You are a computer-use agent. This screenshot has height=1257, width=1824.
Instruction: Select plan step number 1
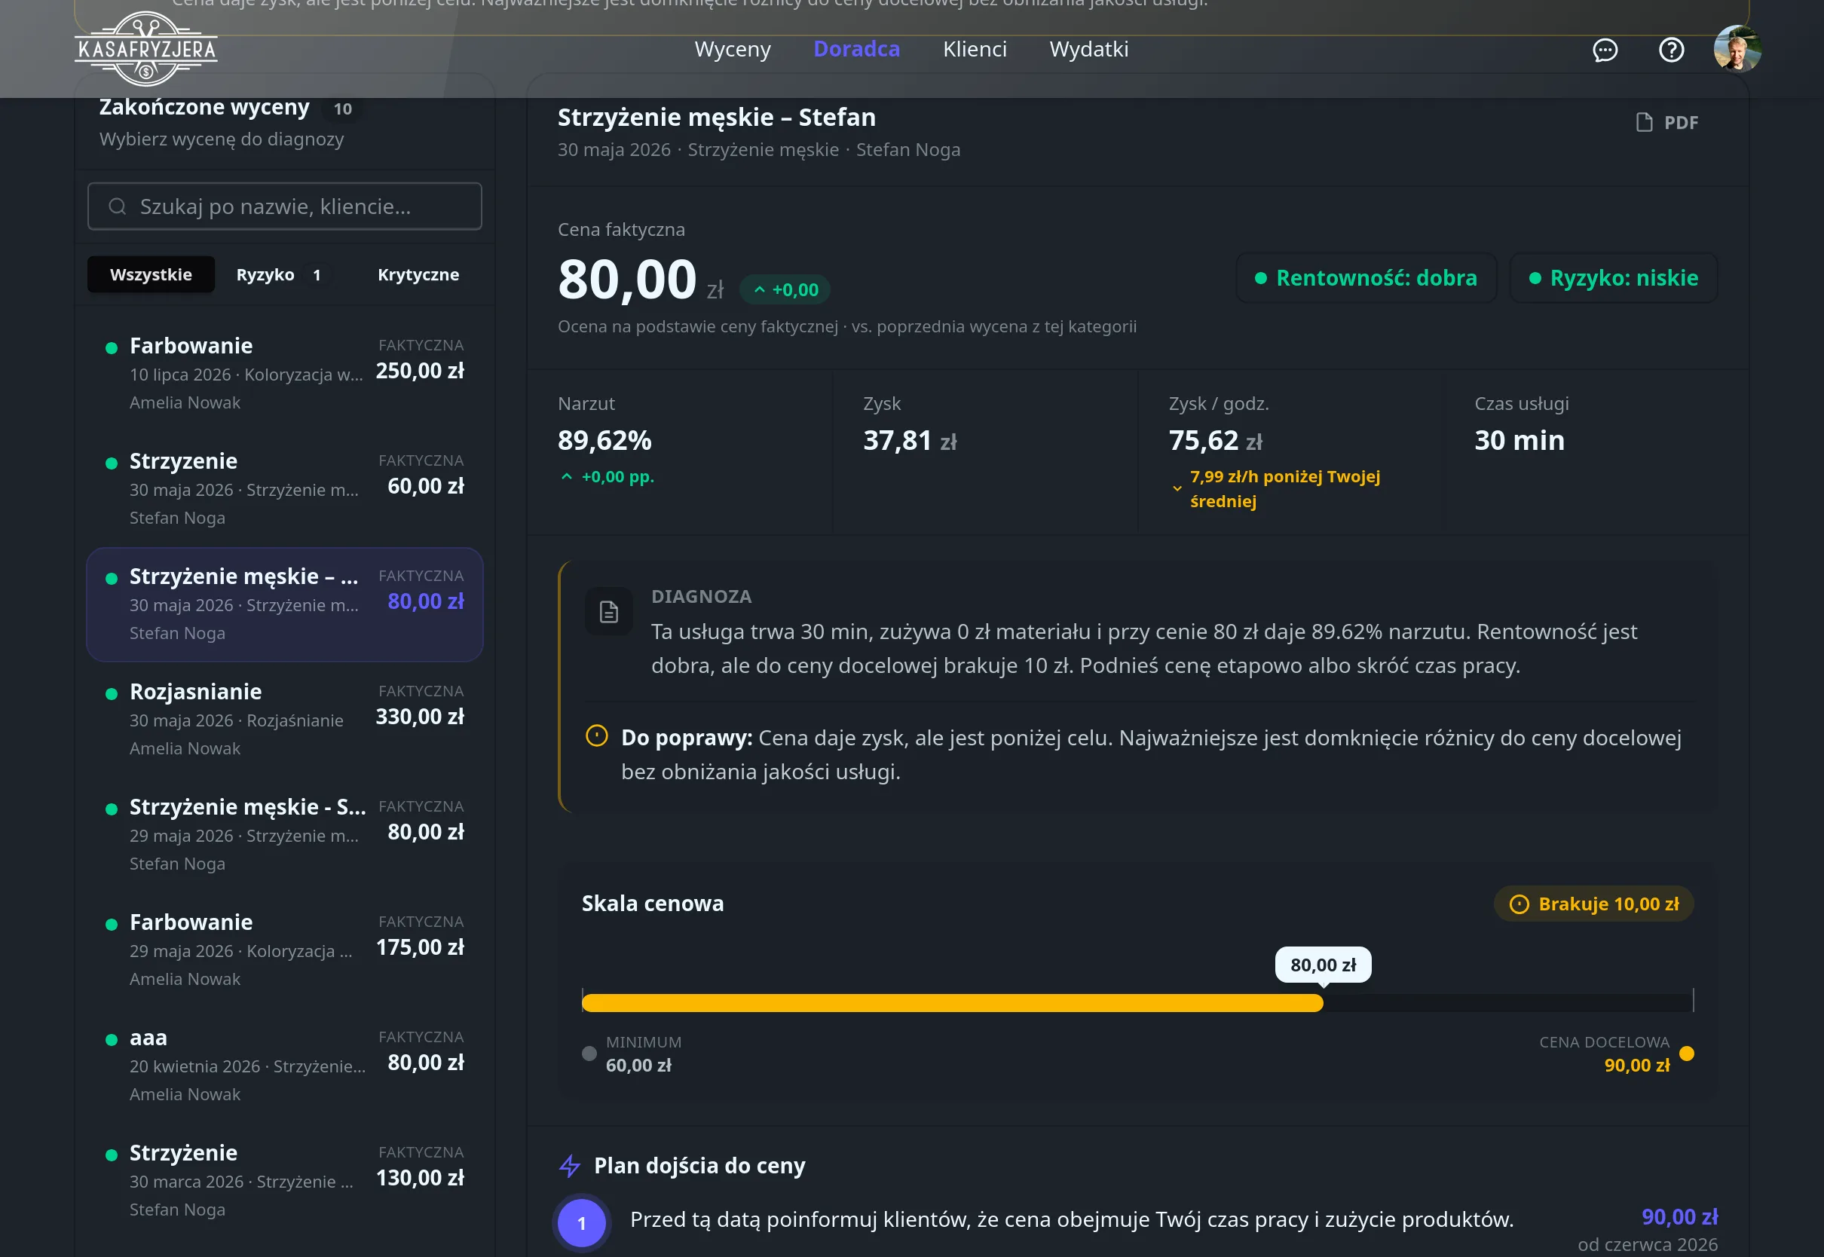pyautogui.click(x=581, y=1223)
